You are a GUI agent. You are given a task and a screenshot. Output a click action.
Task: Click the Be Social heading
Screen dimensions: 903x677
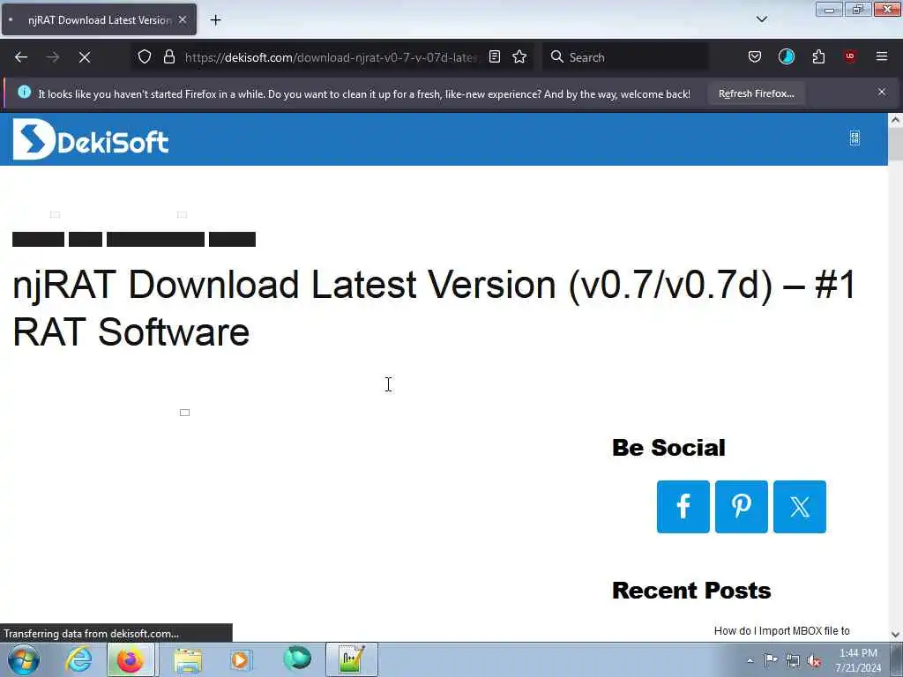(668, 447)
